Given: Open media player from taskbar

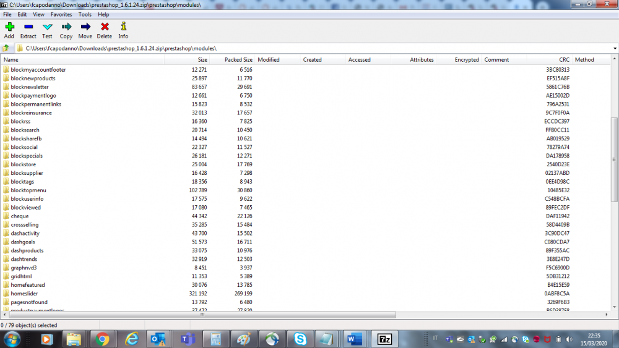Looking at the screenshot, I should (46, 339).
